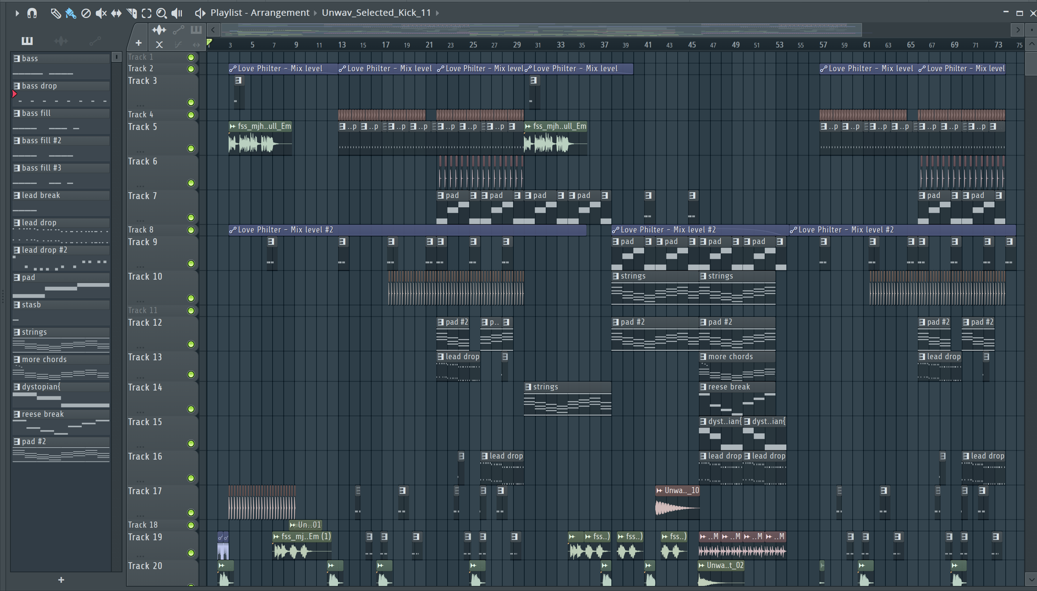The image size is (1037, 591).
Task: Select the Paint brush tool
Action: click(x=71, y=13)
